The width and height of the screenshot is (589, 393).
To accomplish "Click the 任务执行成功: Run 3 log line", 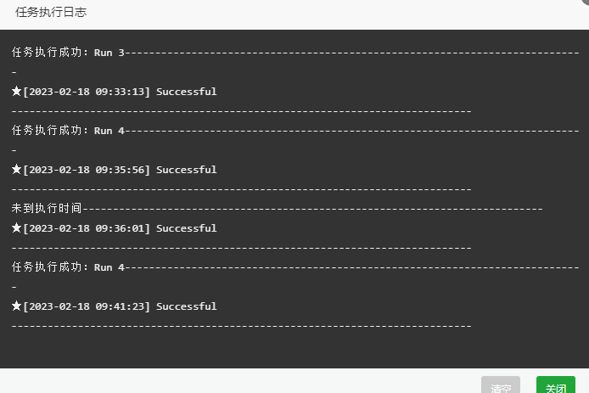I will click(x=295, y=53).
